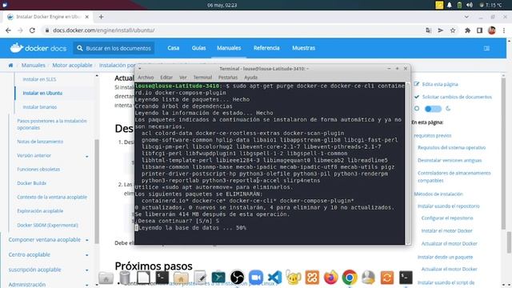
Task: Open Editar menu in Terminal
Action: [x=166, y=78]
